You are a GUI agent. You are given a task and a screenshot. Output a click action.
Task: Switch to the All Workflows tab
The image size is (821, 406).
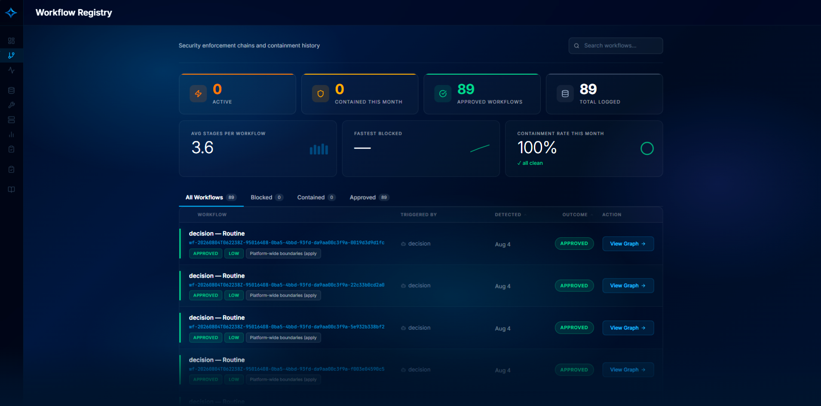click(211, 197)
